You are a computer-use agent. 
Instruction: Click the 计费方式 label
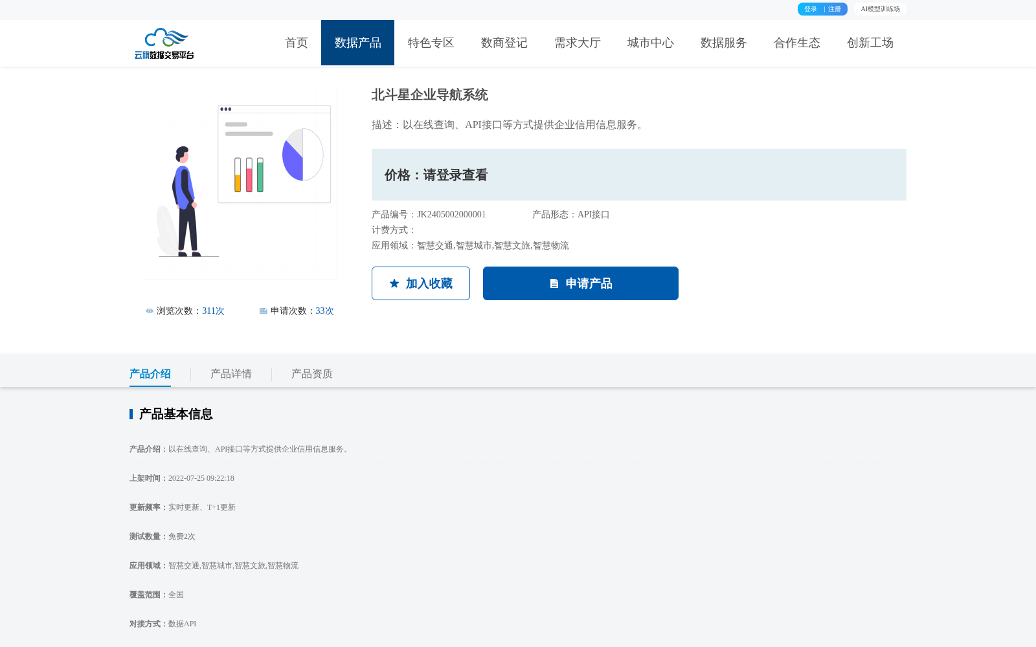[x=394, y=230]
